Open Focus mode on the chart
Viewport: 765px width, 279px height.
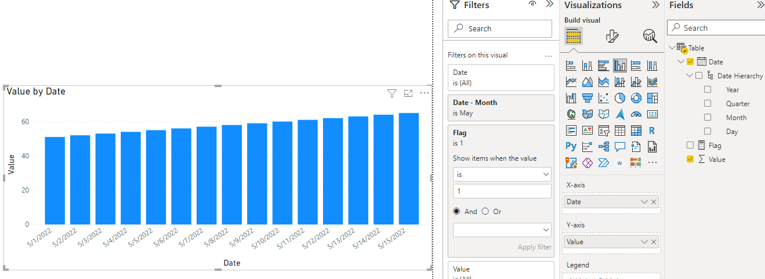(x=408, y=93)
